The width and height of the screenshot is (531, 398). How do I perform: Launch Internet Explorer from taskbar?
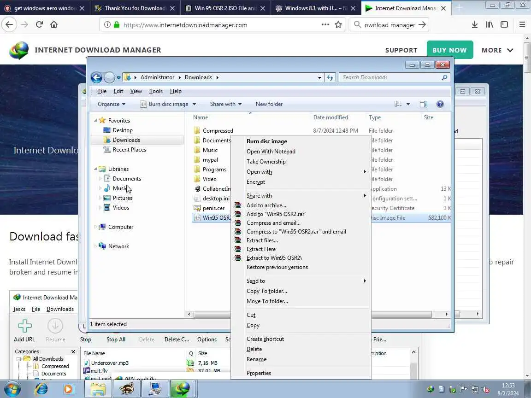pos(41,389)
